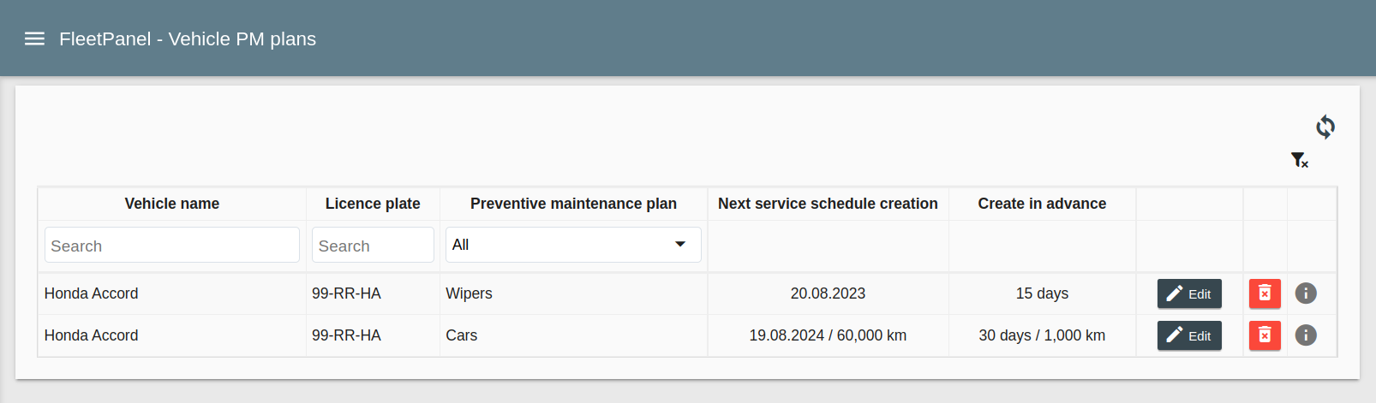Screen dimensions: 1376x403
Task: Click the refresh table icon
Action: click(1325, 127)
